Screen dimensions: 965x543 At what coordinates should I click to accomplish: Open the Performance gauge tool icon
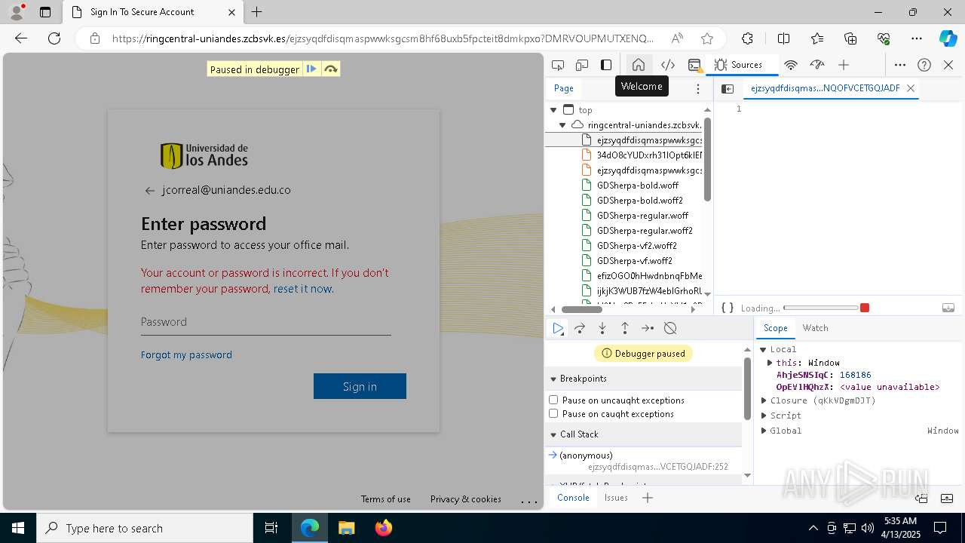coord(816,65)
